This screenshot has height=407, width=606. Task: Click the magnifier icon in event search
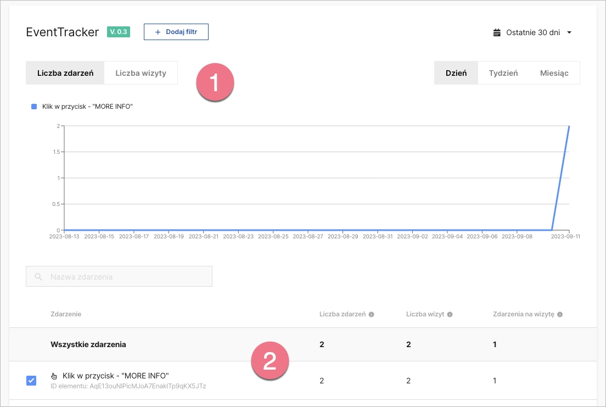point(38,277)
